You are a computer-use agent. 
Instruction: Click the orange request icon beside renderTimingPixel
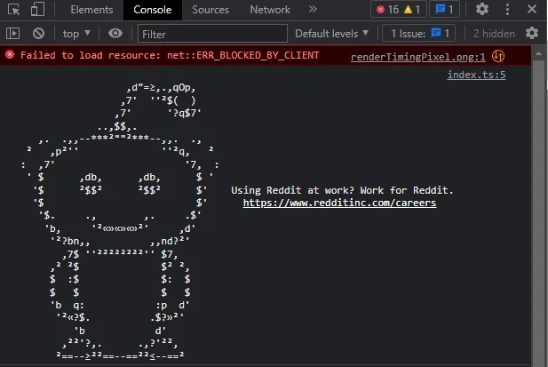498,56
